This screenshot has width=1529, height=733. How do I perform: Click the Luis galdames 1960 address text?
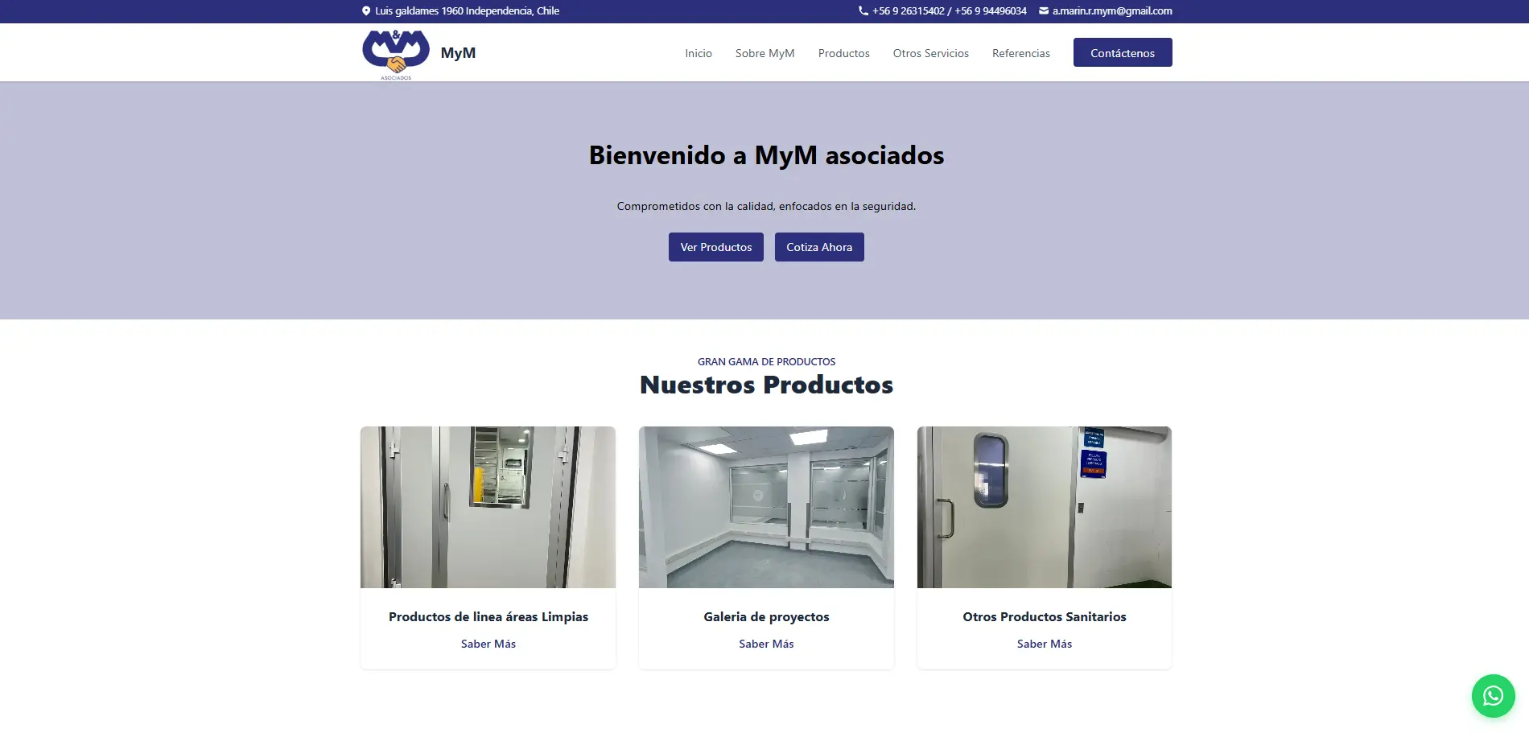(467, 10)
